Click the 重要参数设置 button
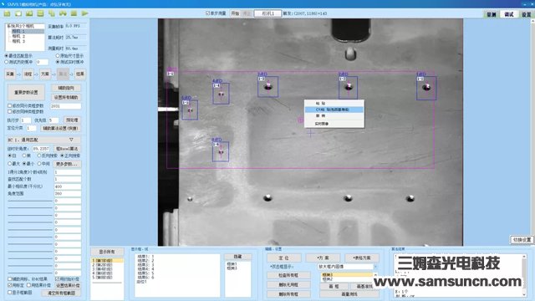This screenshot has height=301, width=535. coord(26,93)
